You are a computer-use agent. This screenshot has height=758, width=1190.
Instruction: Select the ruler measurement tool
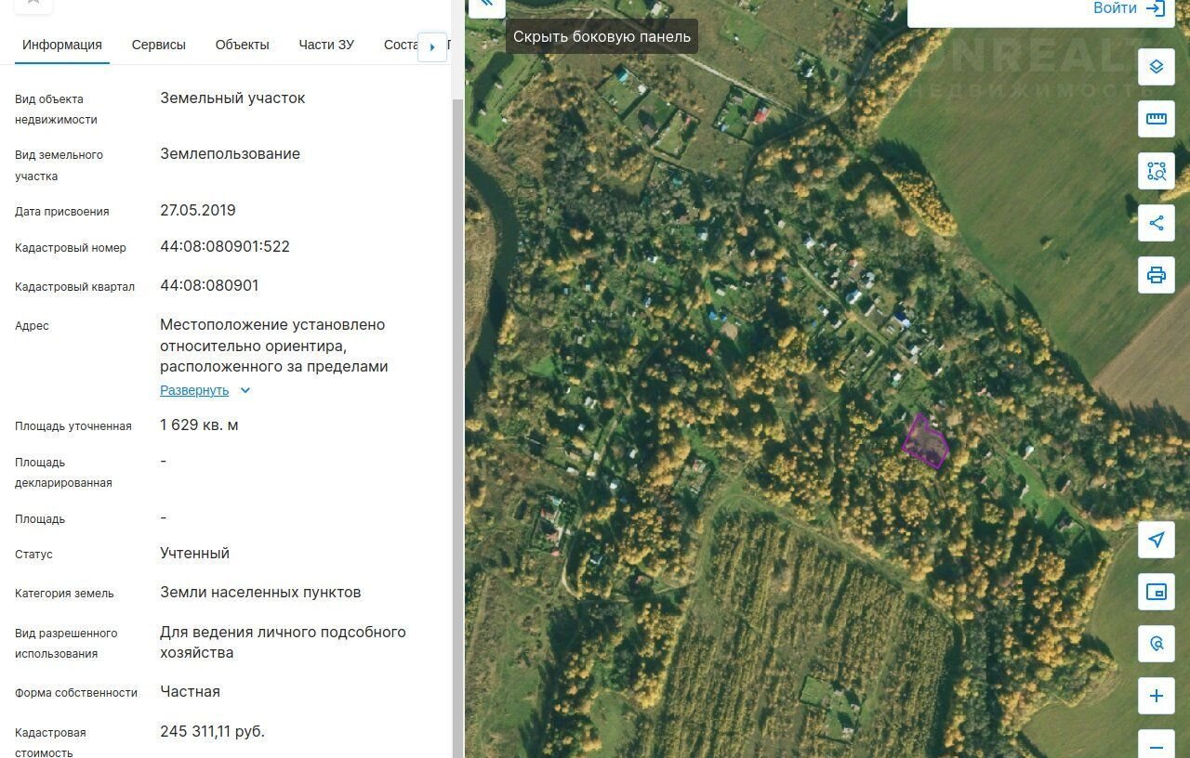point(1156,119)
